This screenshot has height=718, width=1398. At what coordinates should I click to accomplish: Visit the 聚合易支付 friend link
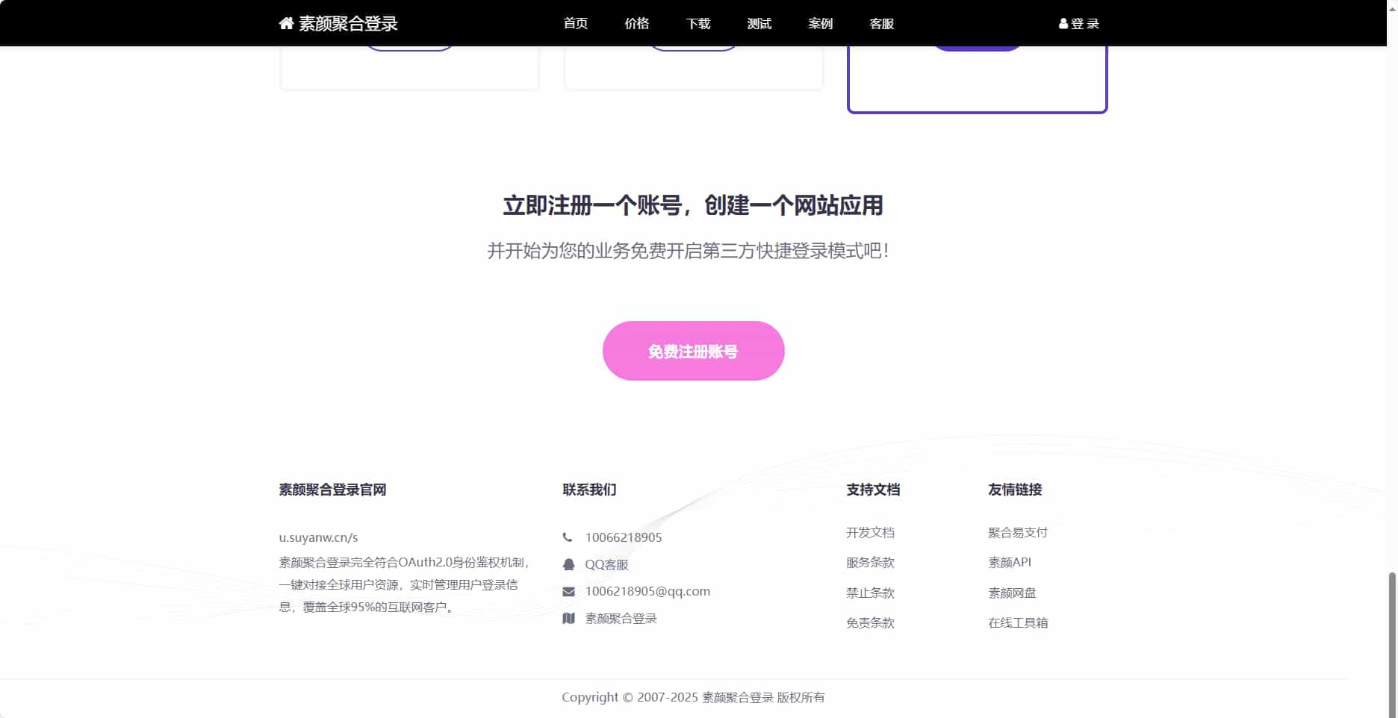[1018, 533]
